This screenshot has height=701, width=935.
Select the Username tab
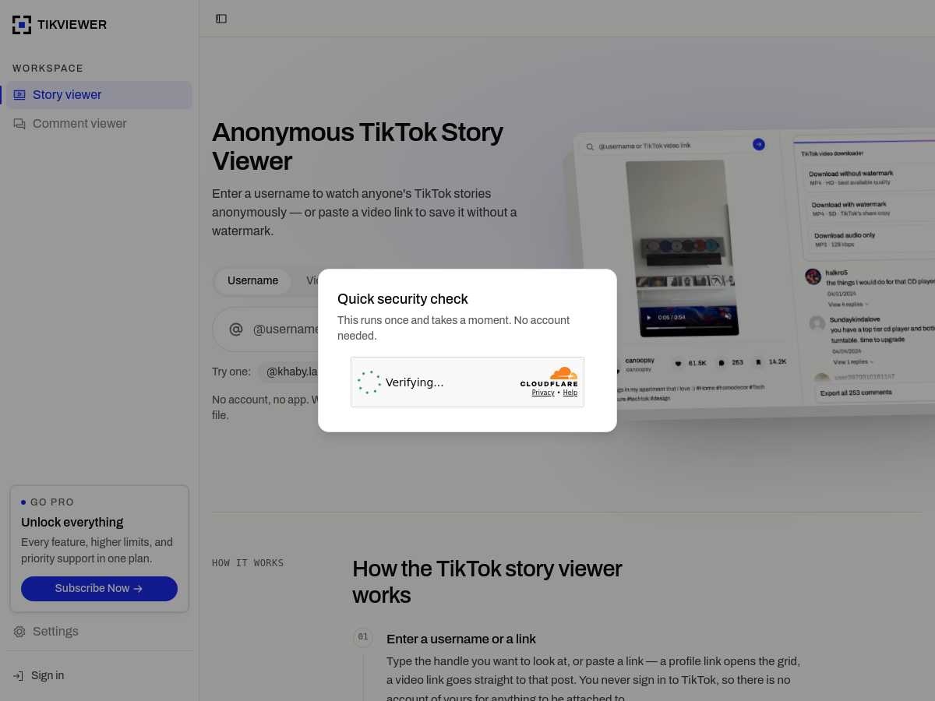[x=252, y=281]
